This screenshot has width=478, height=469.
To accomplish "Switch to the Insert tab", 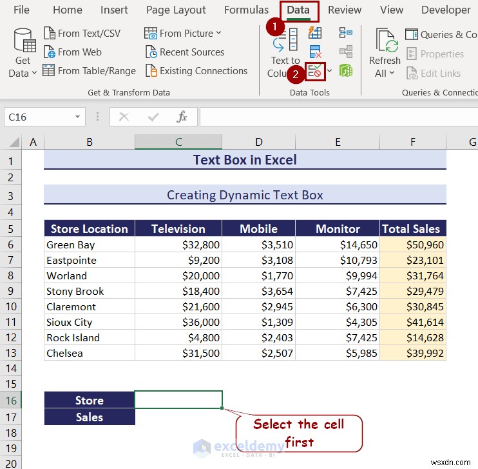I will click(114, 10).
